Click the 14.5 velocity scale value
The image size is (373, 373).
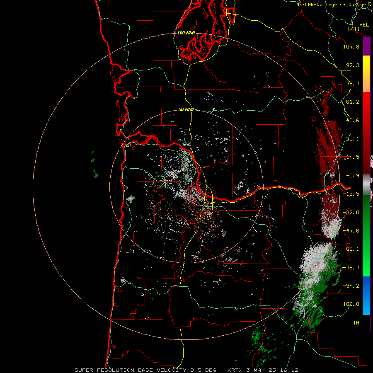click(353, 157)
